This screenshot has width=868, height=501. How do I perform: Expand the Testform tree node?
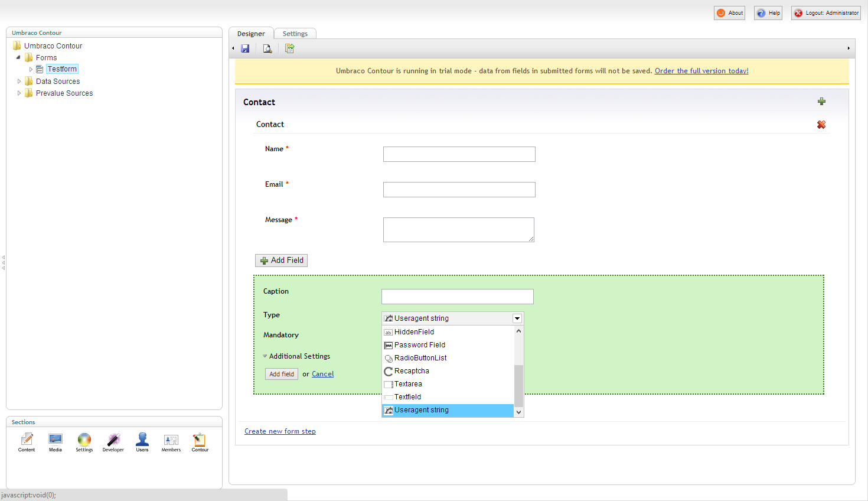[x=31, y=69]
